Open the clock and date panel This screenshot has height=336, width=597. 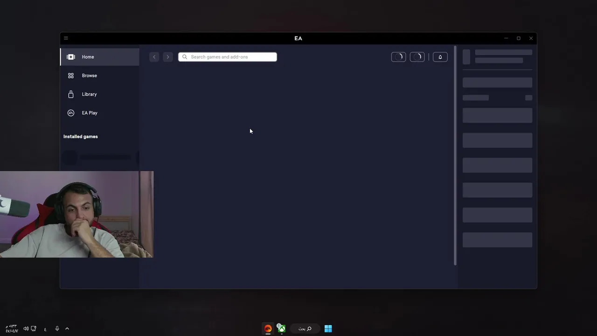pos(12,329)
